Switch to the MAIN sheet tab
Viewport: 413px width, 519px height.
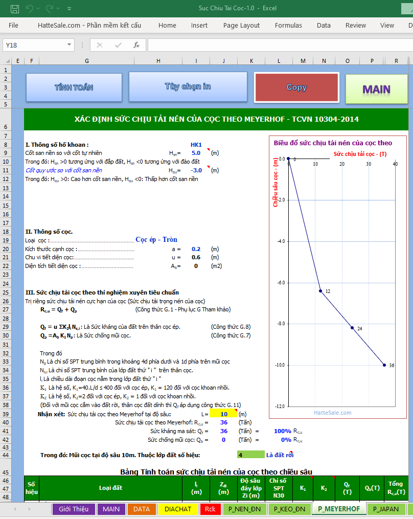click(111, 509)
